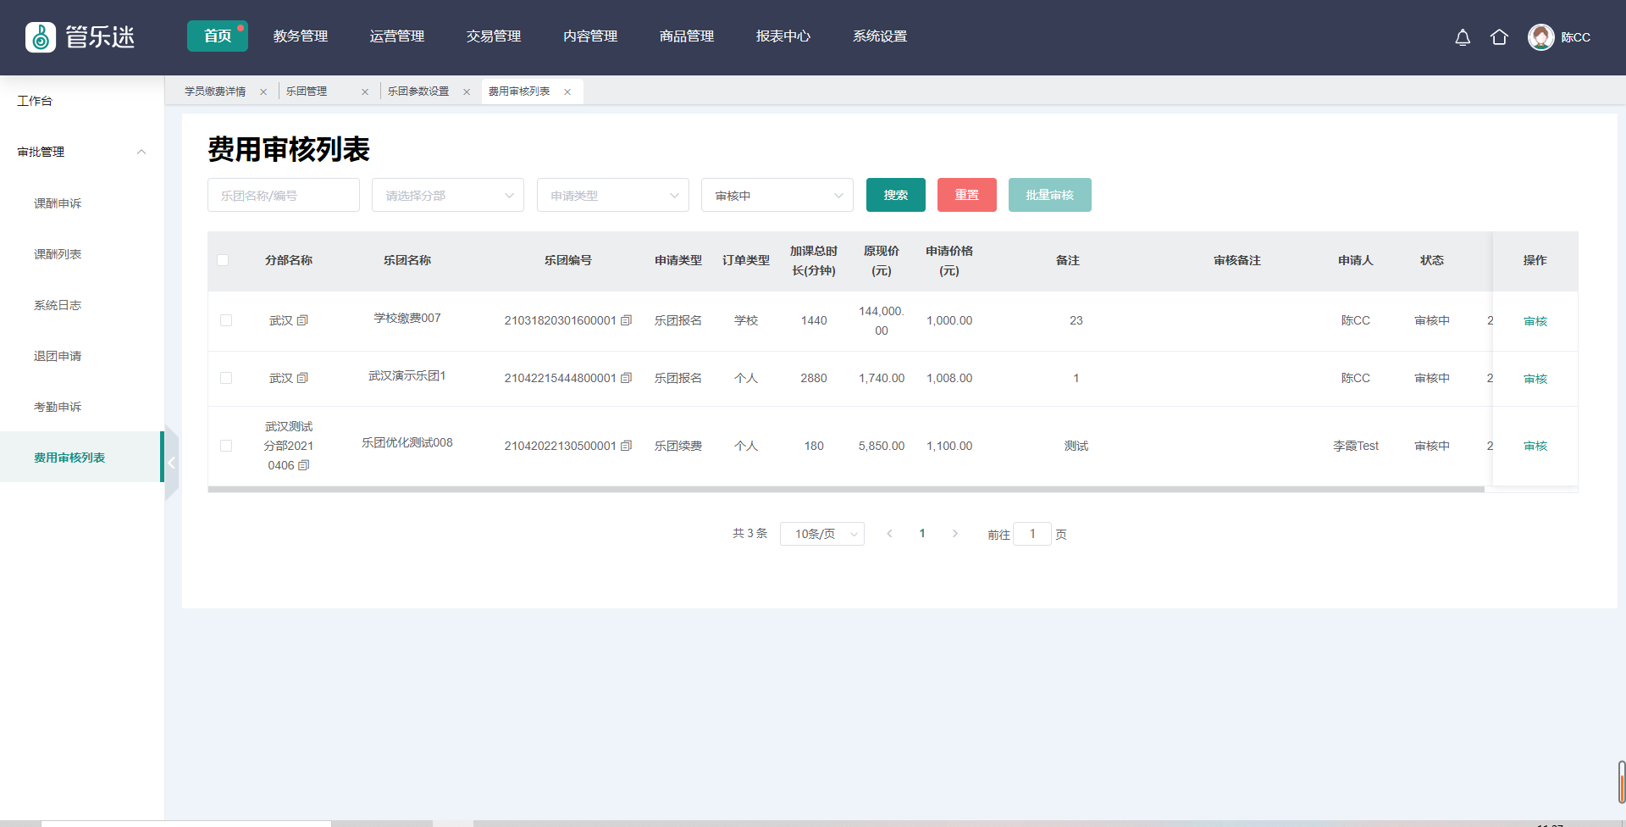Click 审核 link for 乐团优化测试008
1626x827 pixels.
1535,446
